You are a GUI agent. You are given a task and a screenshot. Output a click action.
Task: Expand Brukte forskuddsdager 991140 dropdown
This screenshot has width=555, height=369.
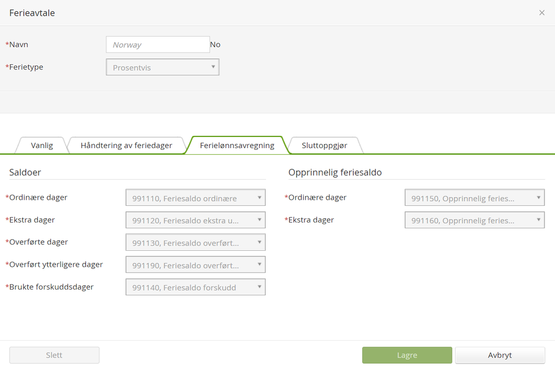coord(195,287)
